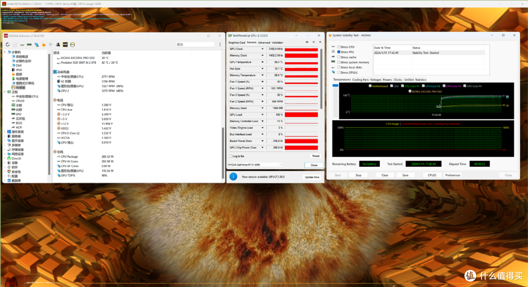Click the Save button in Stability Test
This screenshot has width=528, height=287.
(405, 175)
